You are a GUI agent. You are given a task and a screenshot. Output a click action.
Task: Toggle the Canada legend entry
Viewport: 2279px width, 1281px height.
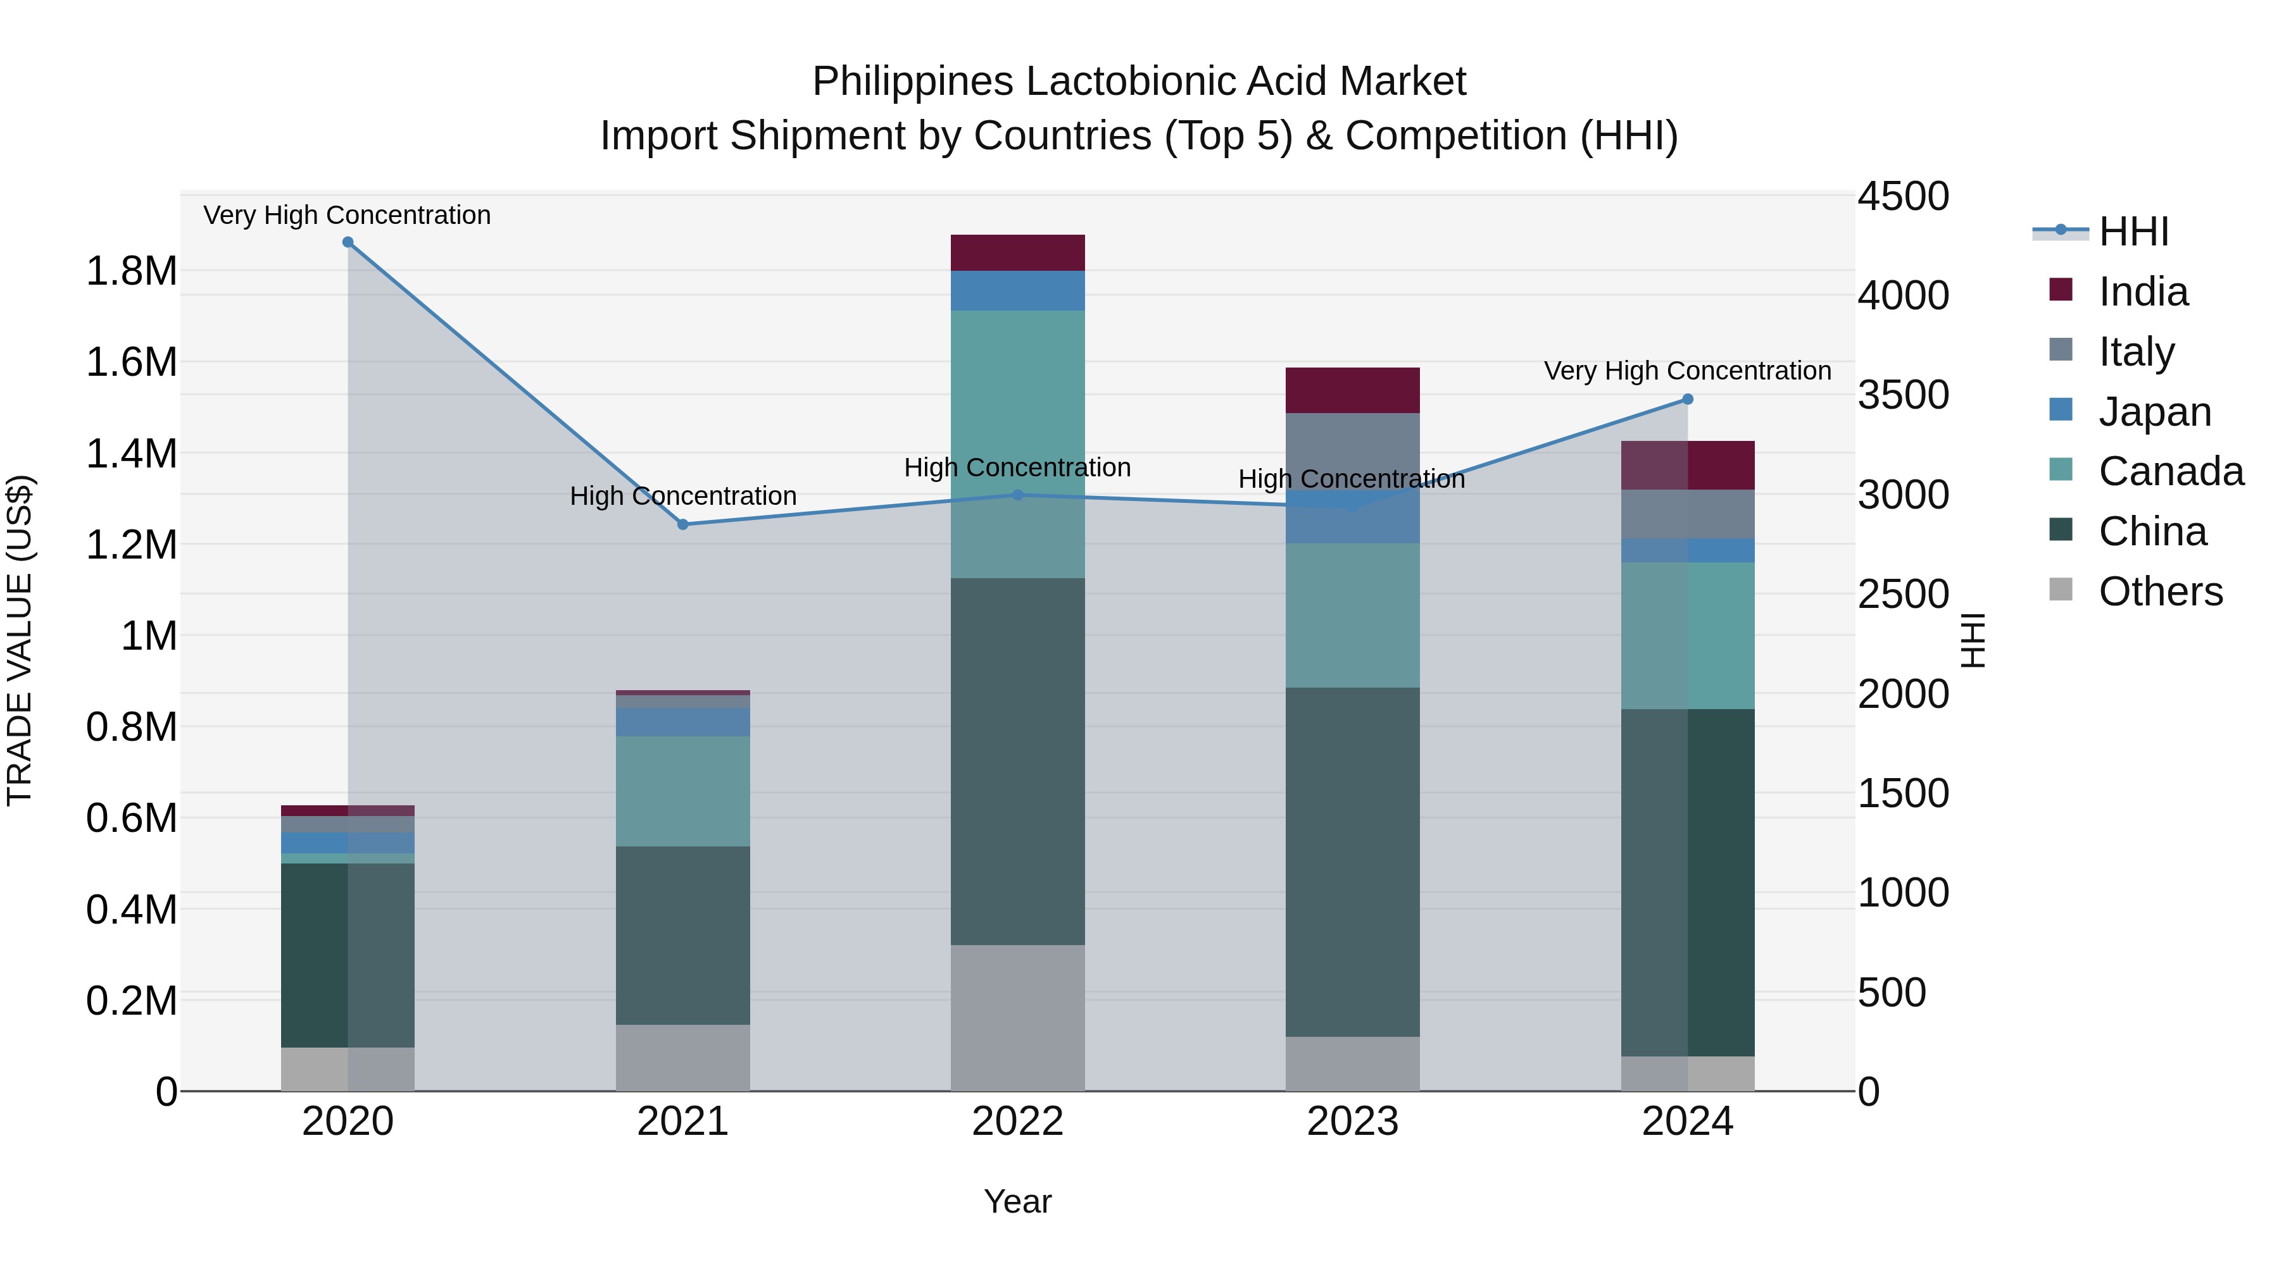(2146, 471)
